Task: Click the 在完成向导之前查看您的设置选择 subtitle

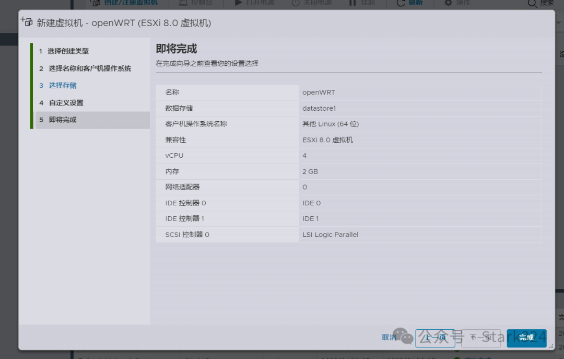Action: click(207, 63)
